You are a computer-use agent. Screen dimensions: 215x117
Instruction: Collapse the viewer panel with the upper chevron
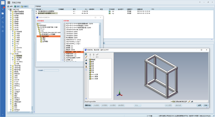point(86,70)
